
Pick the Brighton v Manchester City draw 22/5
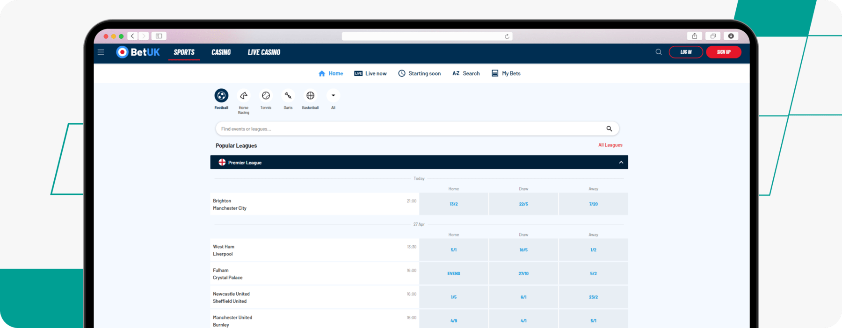[x=523, y=204]
